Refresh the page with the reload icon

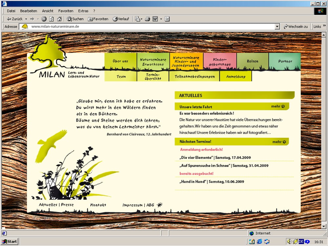tap(51, 19)
